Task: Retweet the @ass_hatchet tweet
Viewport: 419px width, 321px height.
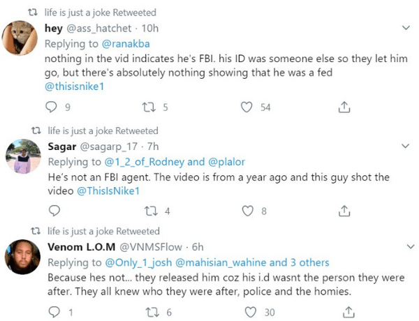Action: tap(149, 107)
